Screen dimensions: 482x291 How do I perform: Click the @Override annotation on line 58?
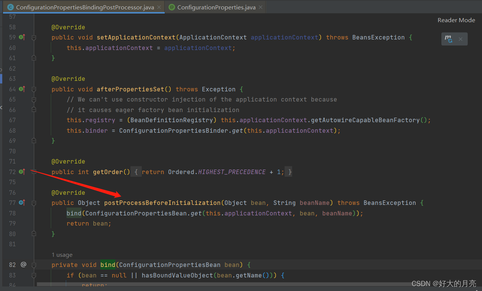[x=68, y=27]
